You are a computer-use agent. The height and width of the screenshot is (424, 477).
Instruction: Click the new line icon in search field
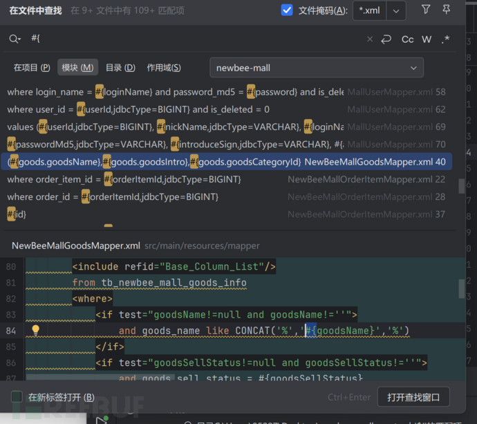click(386, 39)
